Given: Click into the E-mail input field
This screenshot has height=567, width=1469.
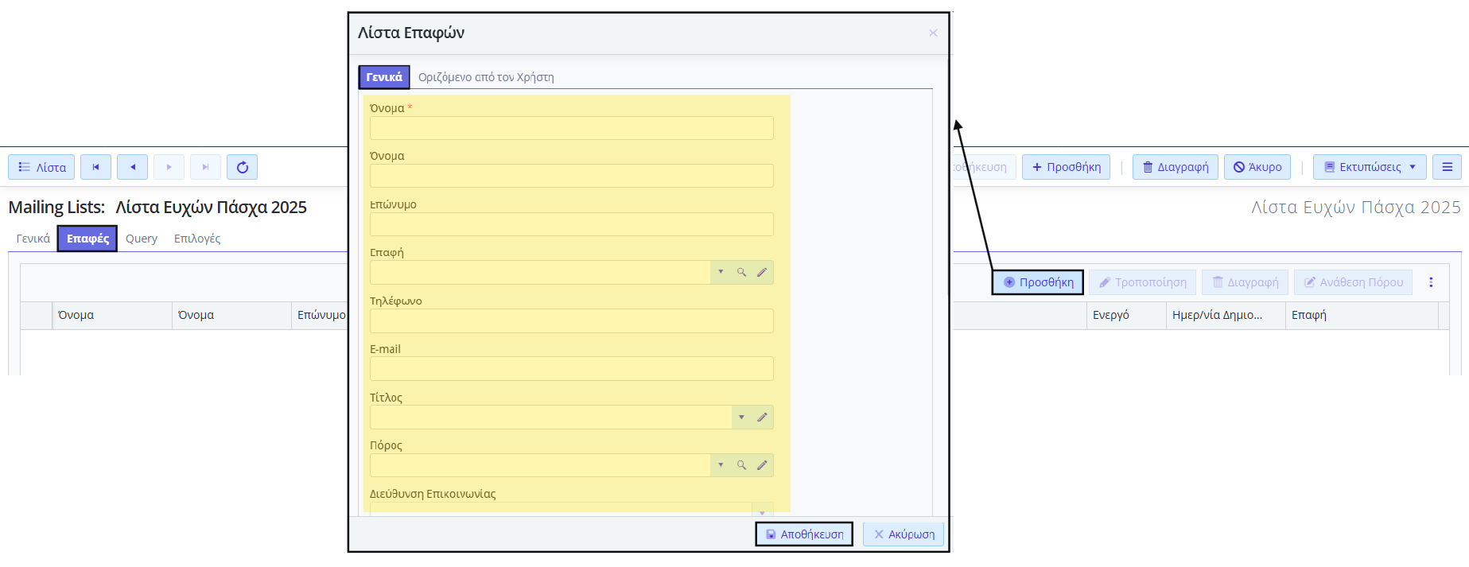Looking at the screenshot, I should (x=571, y=368).
